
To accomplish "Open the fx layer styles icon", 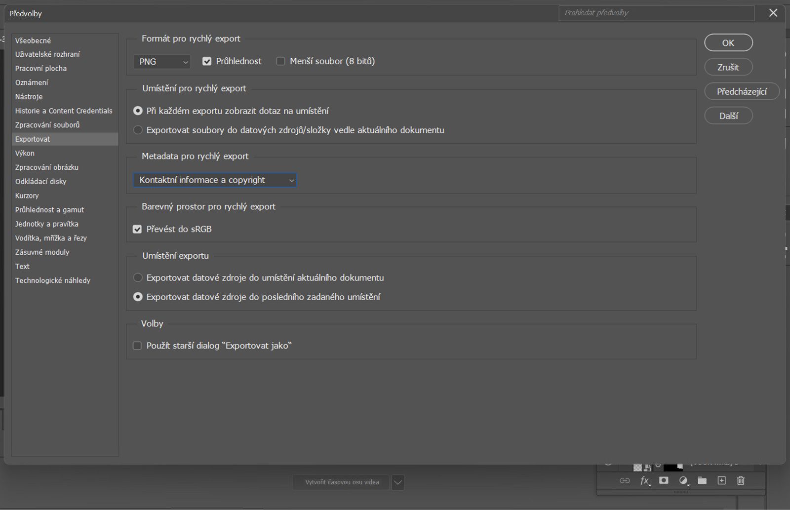I will (x=644, y=481).
